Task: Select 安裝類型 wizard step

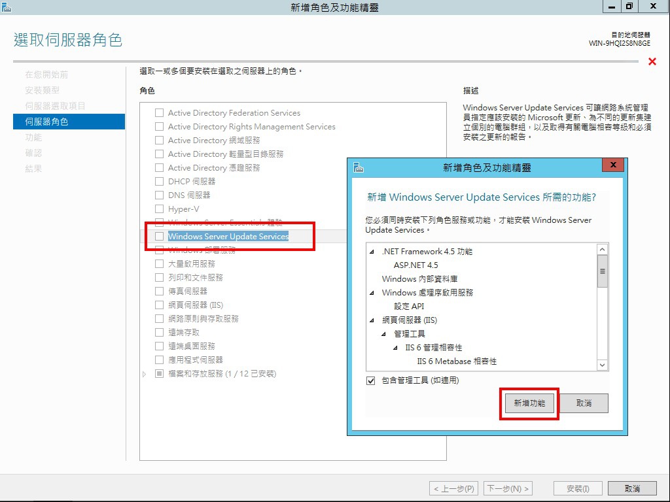Action: 43,90
